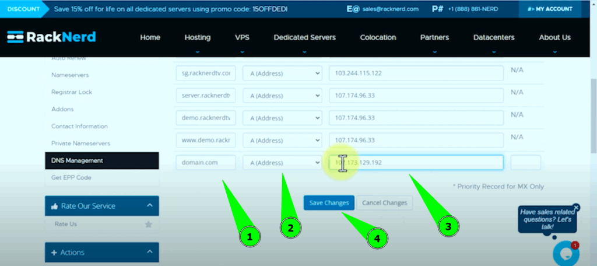Click Cancel Changes button
The width and height of the screenshot is (597, 266).
coord(385,203)
